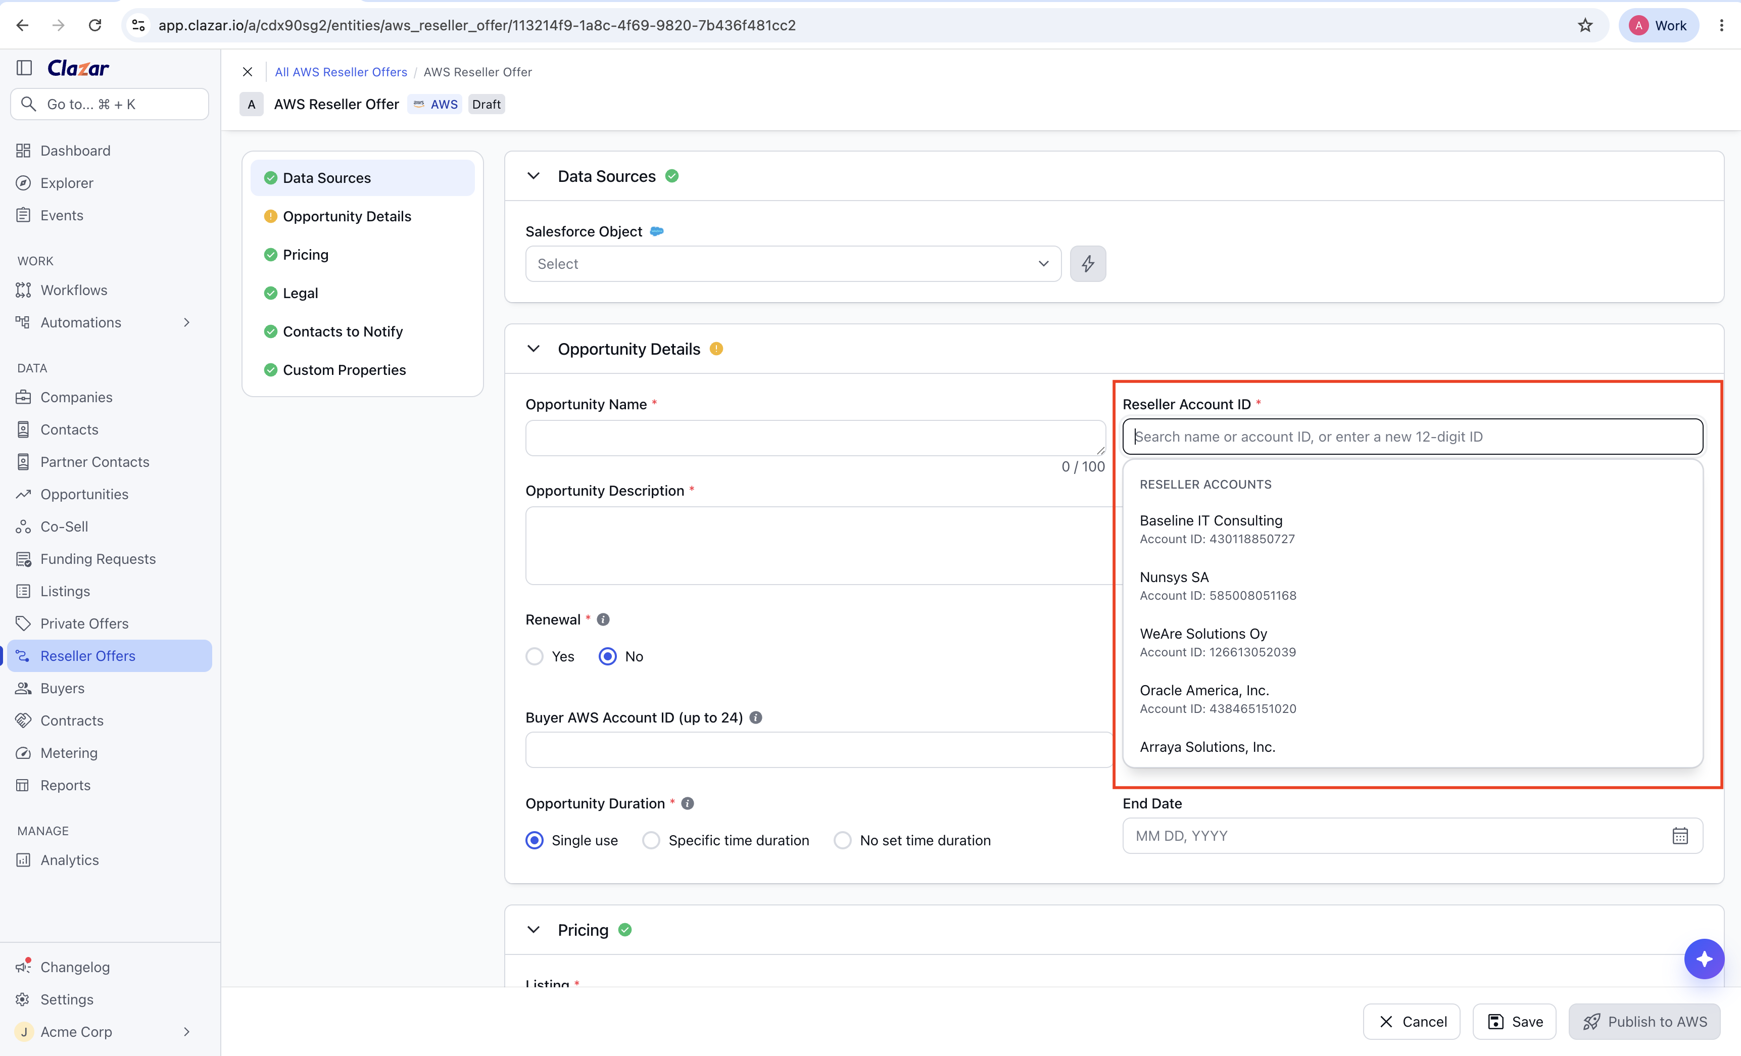Collapse sidebar with the panel toggle icon
Image resolution: width=1741 pixels, height=1056 pixels.
(x=24, y=68)
